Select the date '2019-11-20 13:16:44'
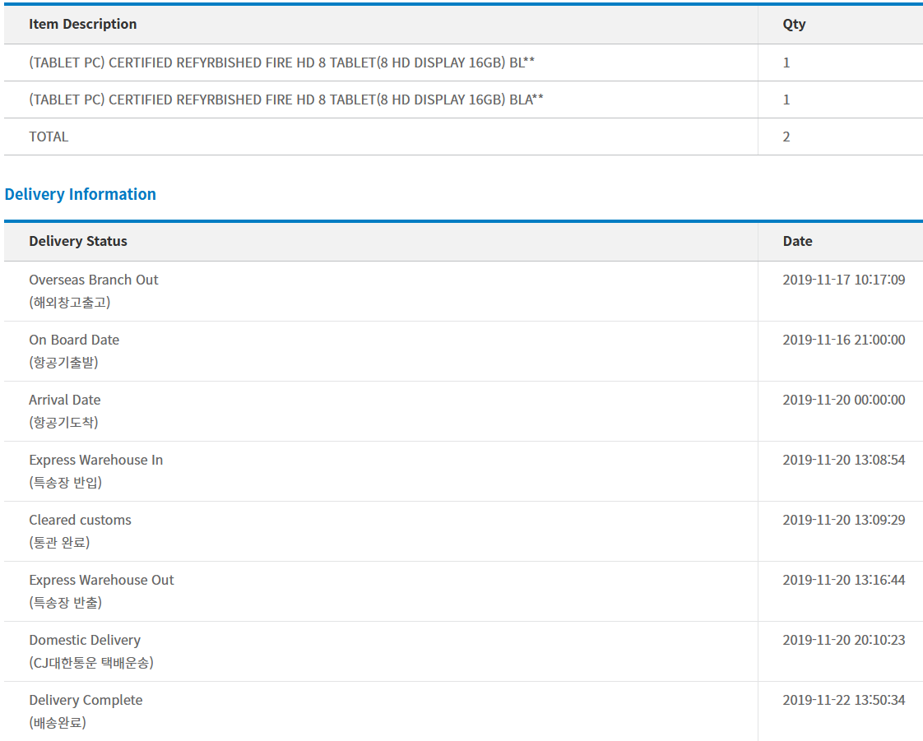Viewport: 923px width, 741px height. coord(844,581)
